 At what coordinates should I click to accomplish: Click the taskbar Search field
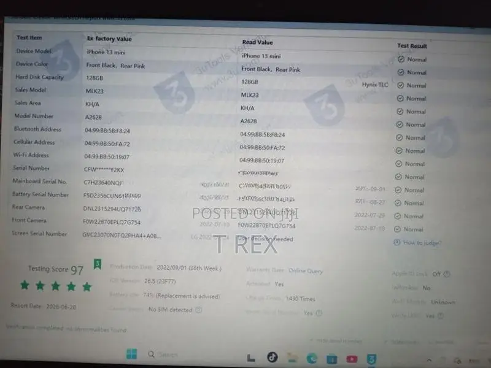point(168,355)
